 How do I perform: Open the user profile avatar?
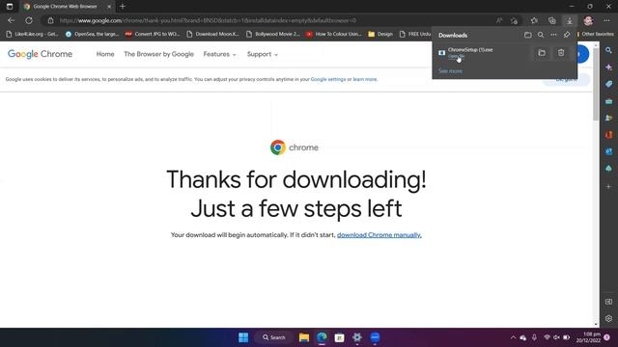coord(588,20)
